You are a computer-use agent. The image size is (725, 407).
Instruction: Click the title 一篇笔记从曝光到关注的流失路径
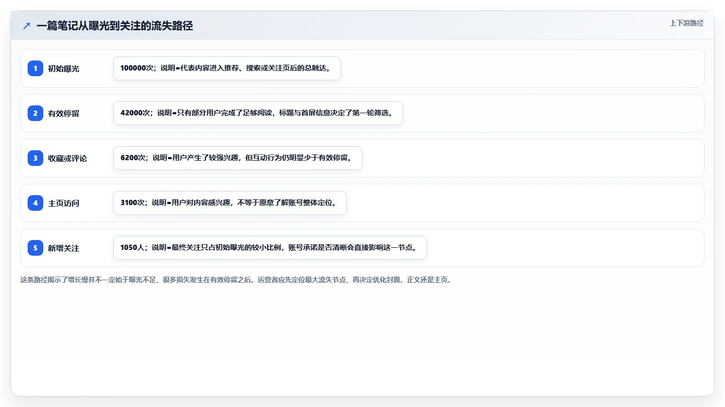[x=115, y=26]
